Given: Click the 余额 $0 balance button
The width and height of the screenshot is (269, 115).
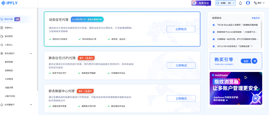Looking at the screenshot, I should coord(225,3).
